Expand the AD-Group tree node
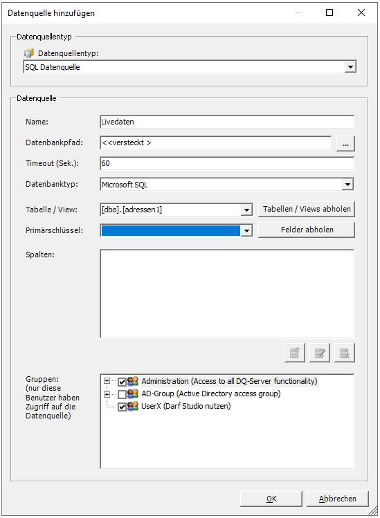 pyautogui.click(x=107, y=394)
